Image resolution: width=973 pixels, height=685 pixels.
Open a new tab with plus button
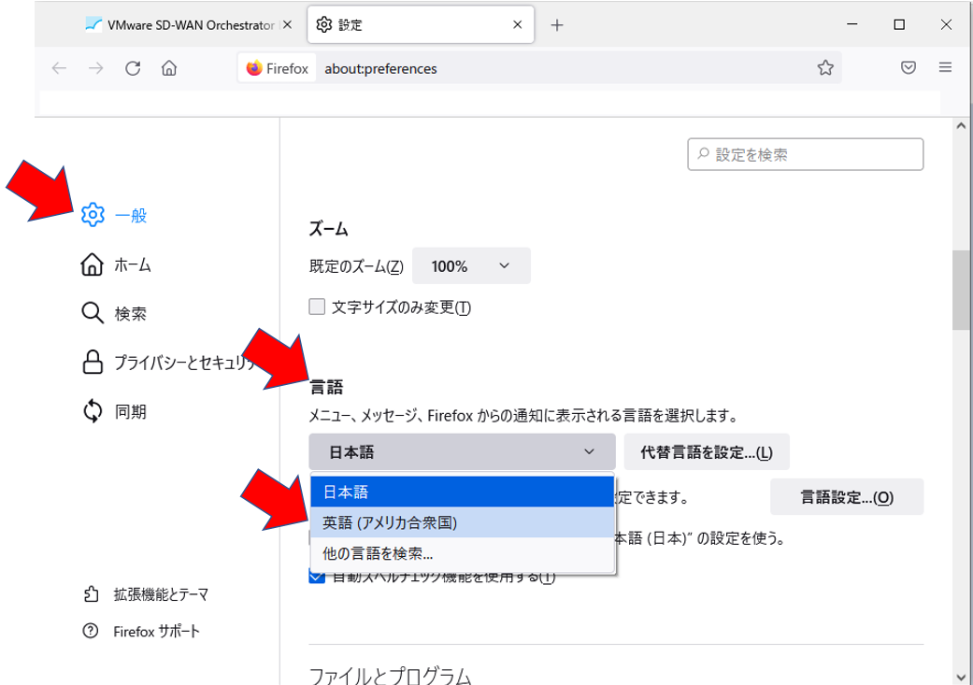(557, 25)
